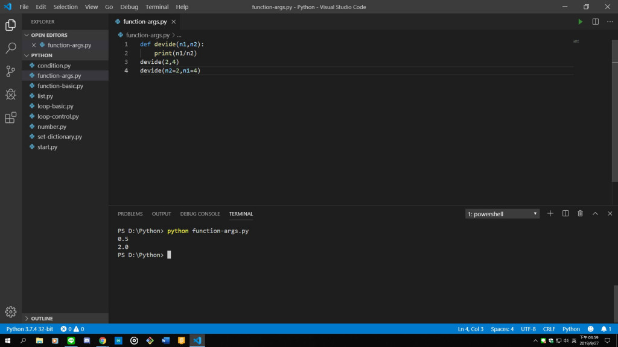Image resolution: width=618 pixels, height=347 pixels.
Task: Open File Explorer from taskbar
Action: [39, 341]
